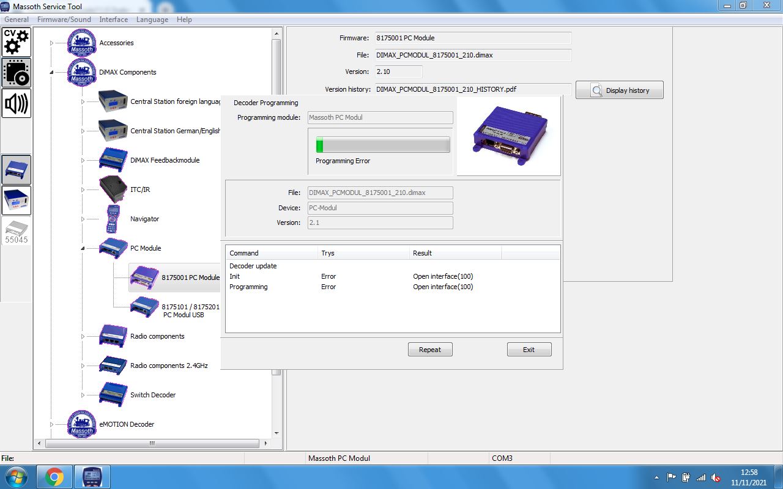Click the tree horizontal scrollbar thumb
This screenshot has width=783, height=489.
152,443
